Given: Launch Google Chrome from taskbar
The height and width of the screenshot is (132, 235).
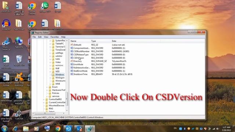Looking at the screenshot, I should coord(58,129).
